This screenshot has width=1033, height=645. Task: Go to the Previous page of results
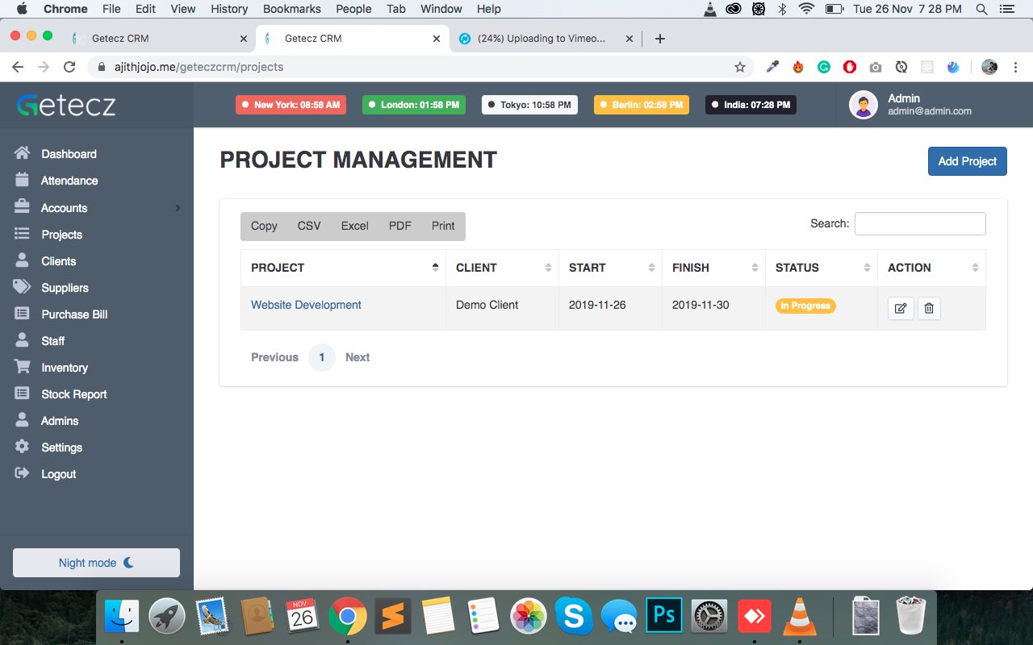click(x=274, y=357)
